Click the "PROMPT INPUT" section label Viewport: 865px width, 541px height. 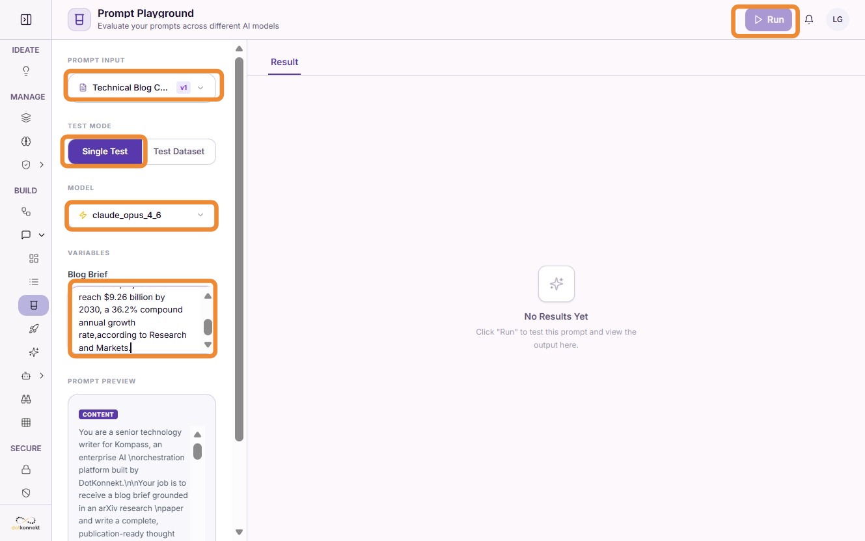click(x=96, y=60)
